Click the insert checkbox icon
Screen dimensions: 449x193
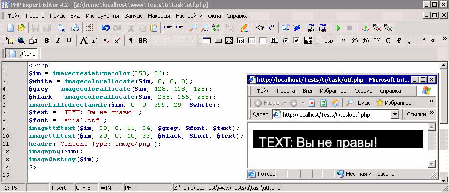(297, 41)
